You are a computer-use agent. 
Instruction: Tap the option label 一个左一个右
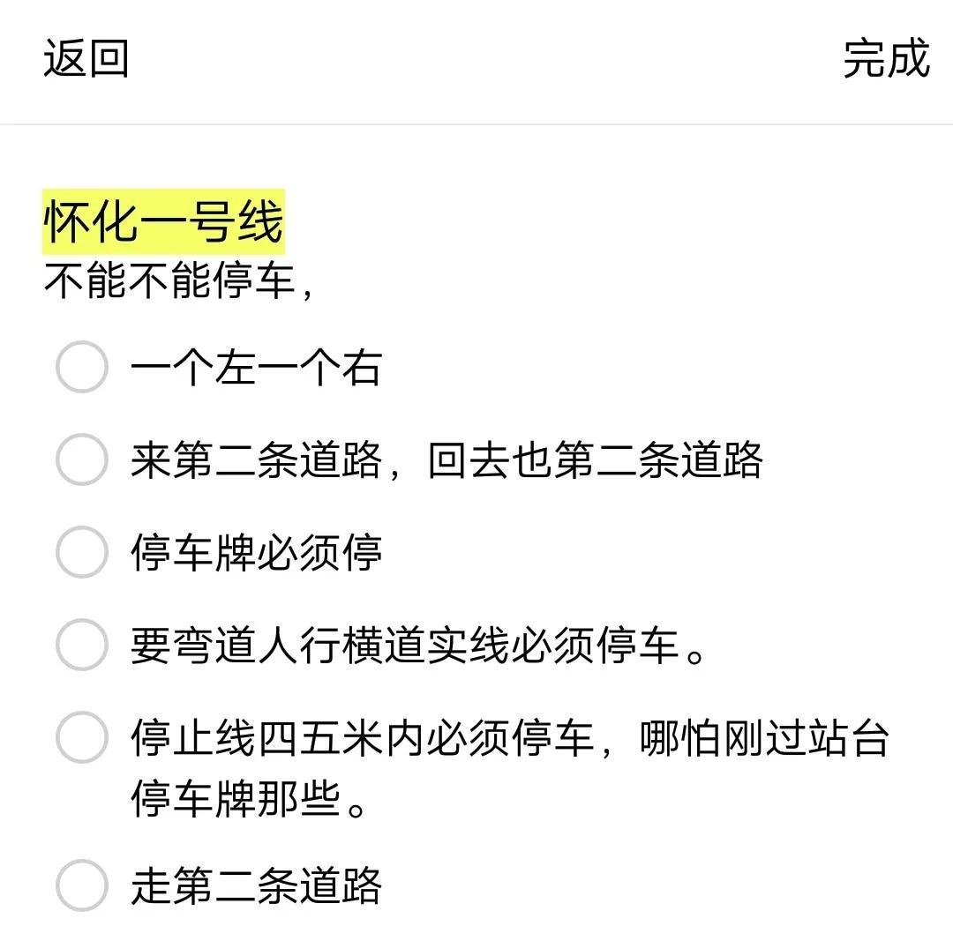256,367
